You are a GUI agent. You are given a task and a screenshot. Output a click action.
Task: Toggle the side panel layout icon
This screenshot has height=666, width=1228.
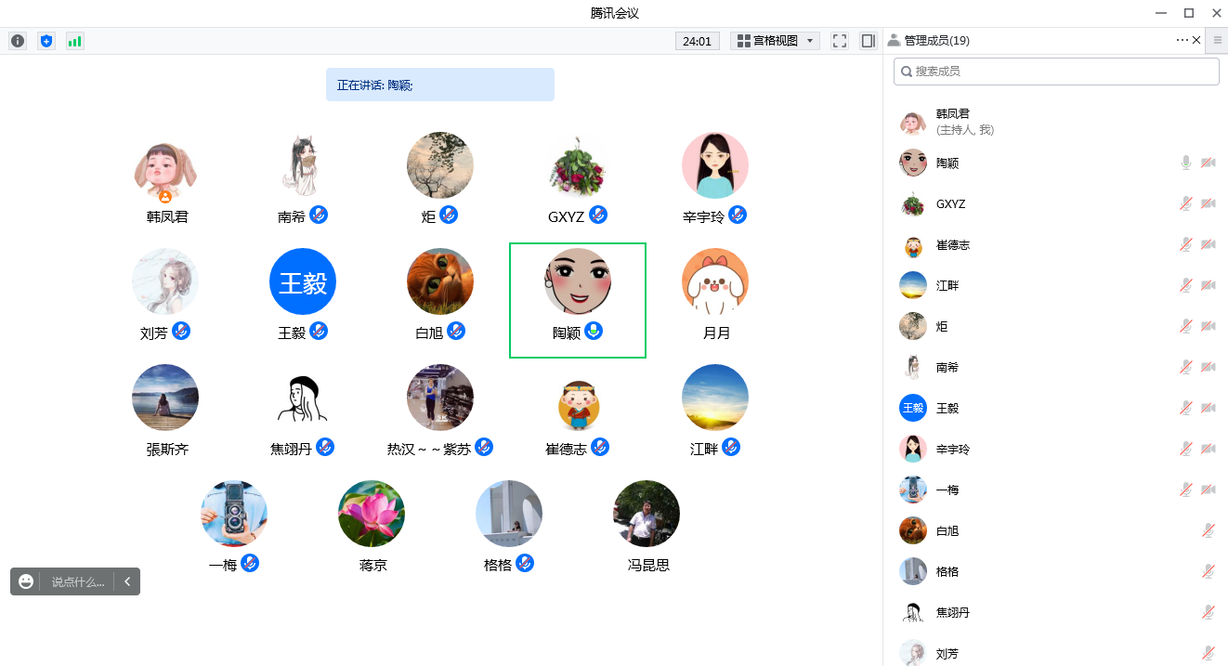868,41
